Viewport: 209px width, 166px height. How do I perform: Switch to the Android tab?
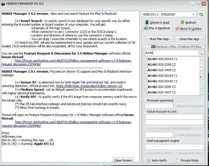[x=188, y=23]
